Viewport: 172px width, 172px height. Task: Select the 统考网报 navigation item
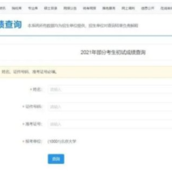(89, 9)
